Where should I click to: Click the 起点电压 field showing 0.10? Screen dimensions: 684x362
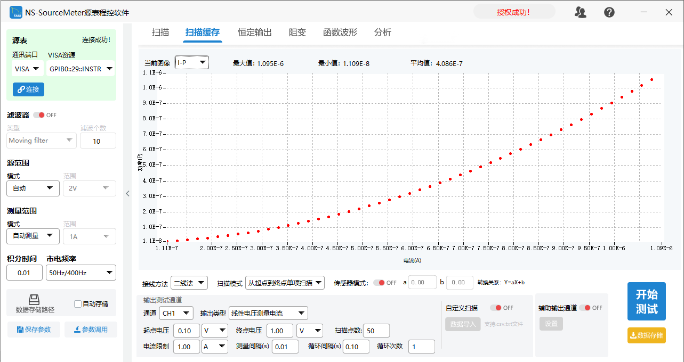pos(187,331)
